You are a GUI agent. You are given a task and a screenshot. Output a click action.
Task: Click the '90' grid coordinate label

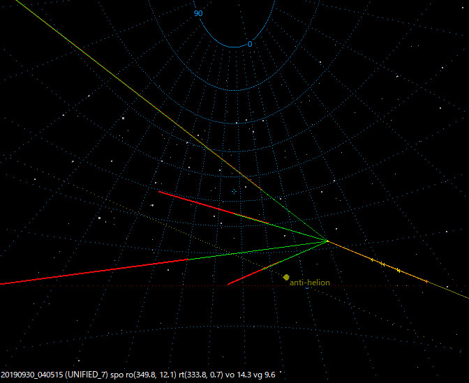point(198,13)
